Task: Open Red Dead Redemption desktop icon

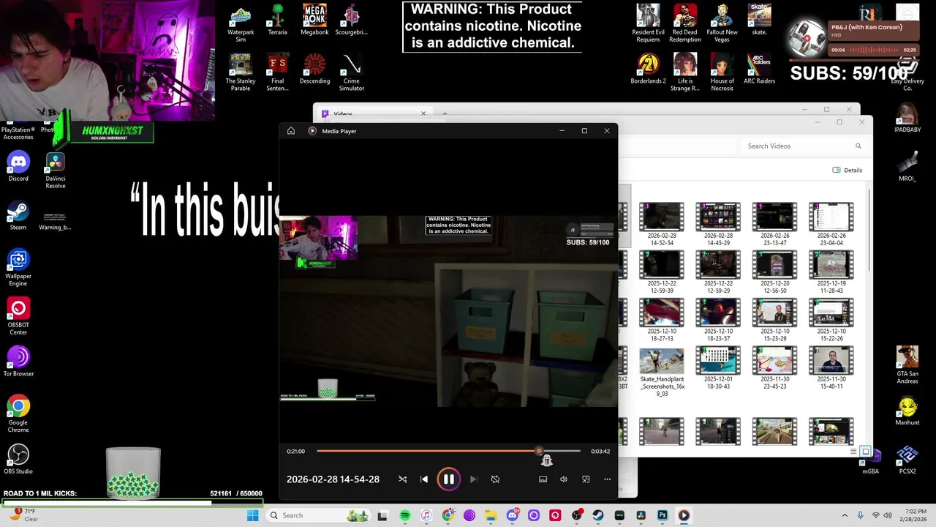Action: [x=685, y=23]
